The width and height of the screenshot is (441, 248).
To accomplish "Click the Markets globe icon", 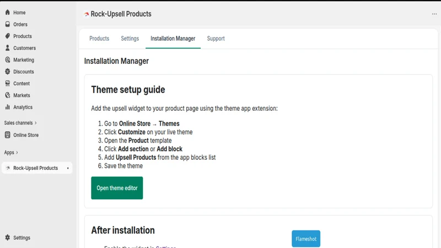I will 8,95.
